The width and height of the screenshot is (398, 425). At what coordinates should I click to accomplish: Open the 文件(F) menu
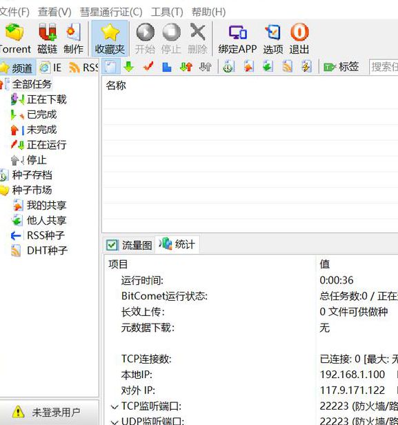coord(14,12)
